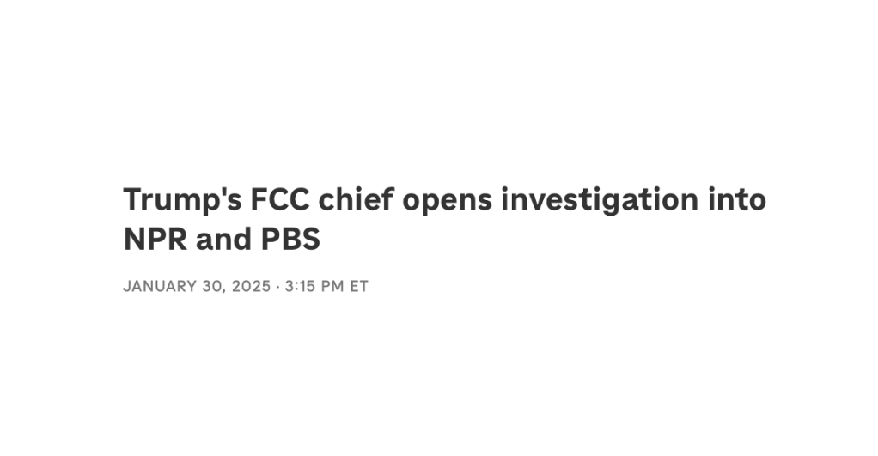The width and height of the screenshot is (878, 456).
Task: Click the day number "30," in the date
Action: click(x=212, y=287)
